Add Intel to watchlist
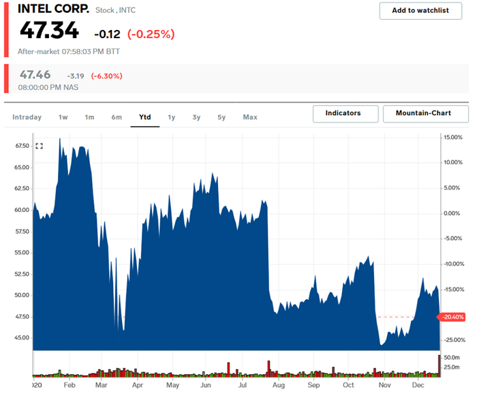477x396 pixels. coord(420,11)
